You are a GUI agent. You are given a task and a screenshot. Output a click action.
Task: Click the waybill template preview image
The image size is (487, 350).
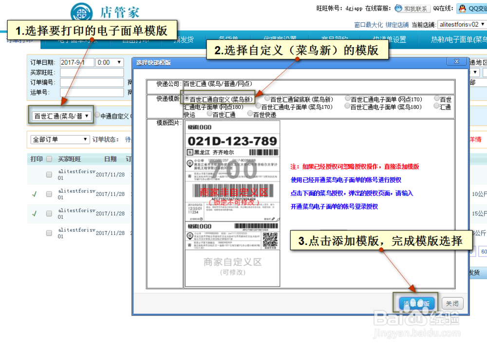click(x=232, y=204)
